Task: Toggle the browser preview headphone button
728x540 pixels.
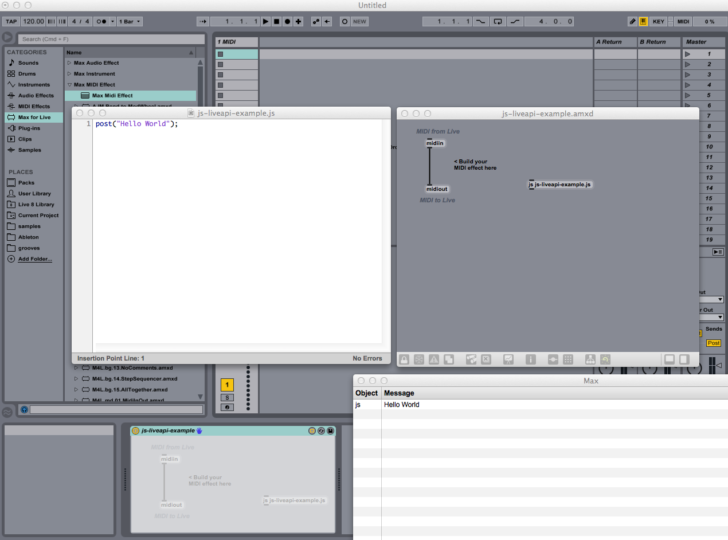Action: tap(24, 410)
